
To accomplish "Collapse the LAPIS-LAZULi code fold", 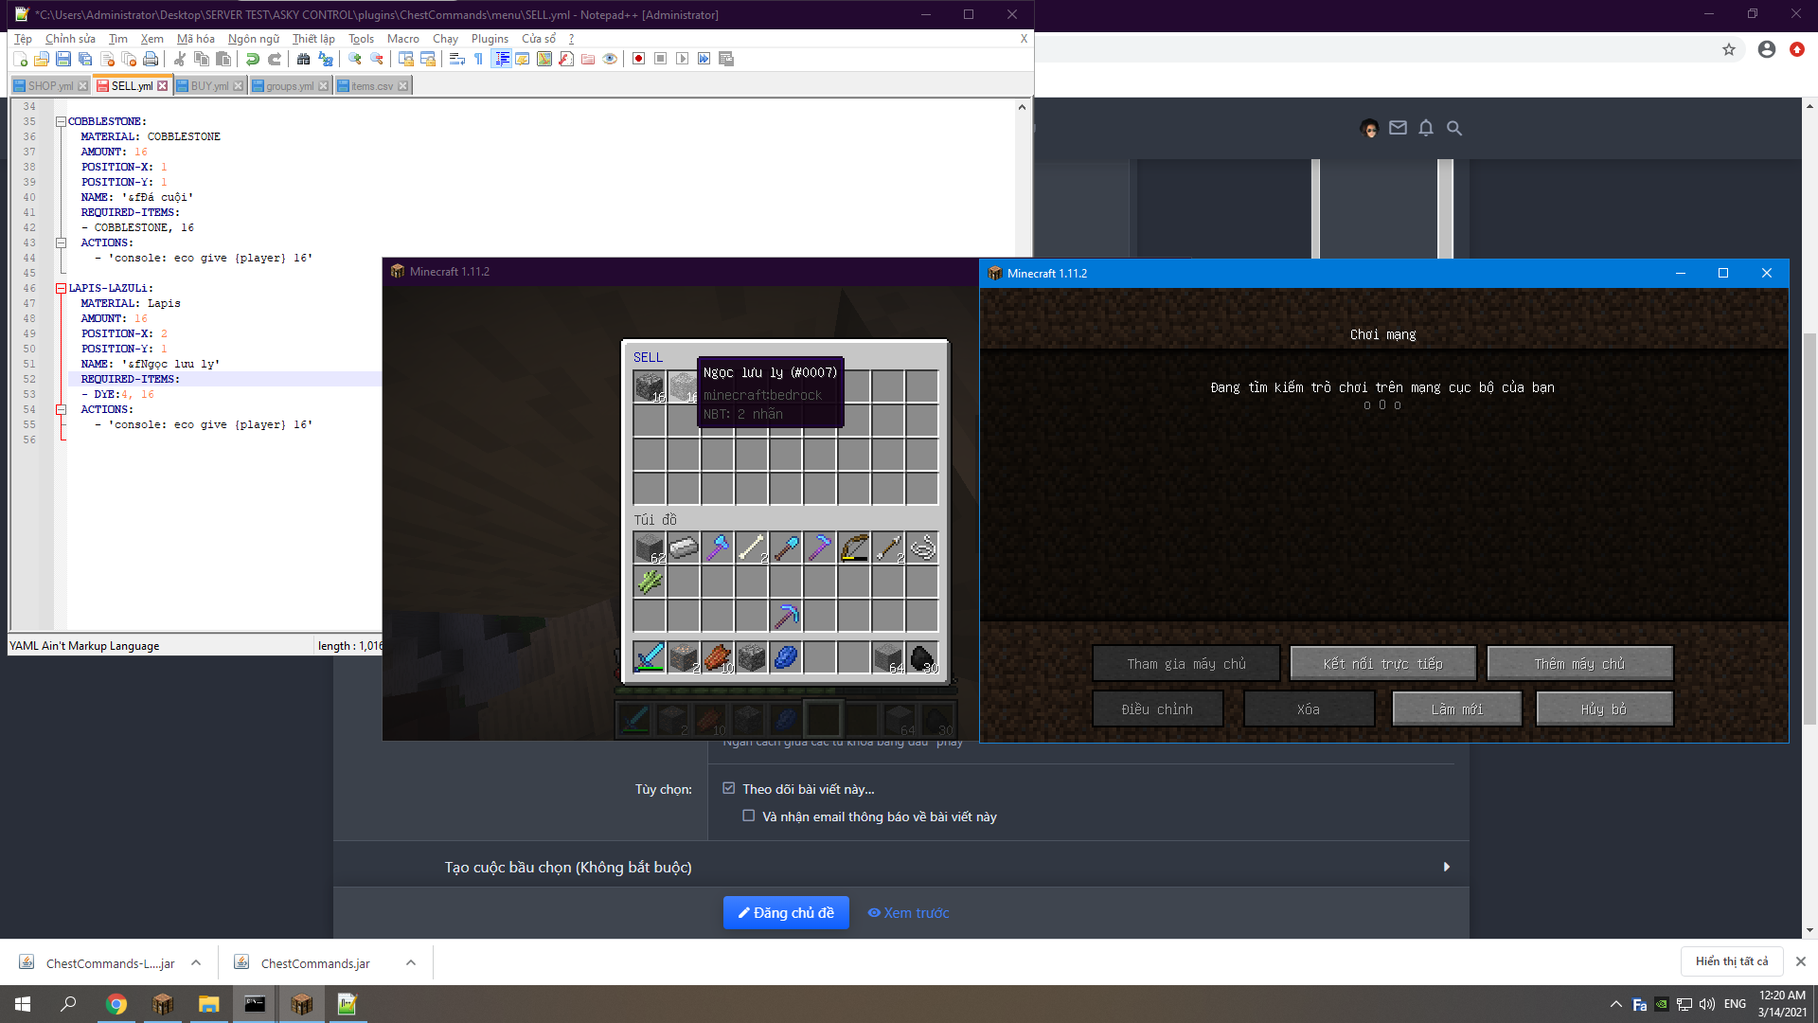I will pyautogui.click(x=61, y=288).
